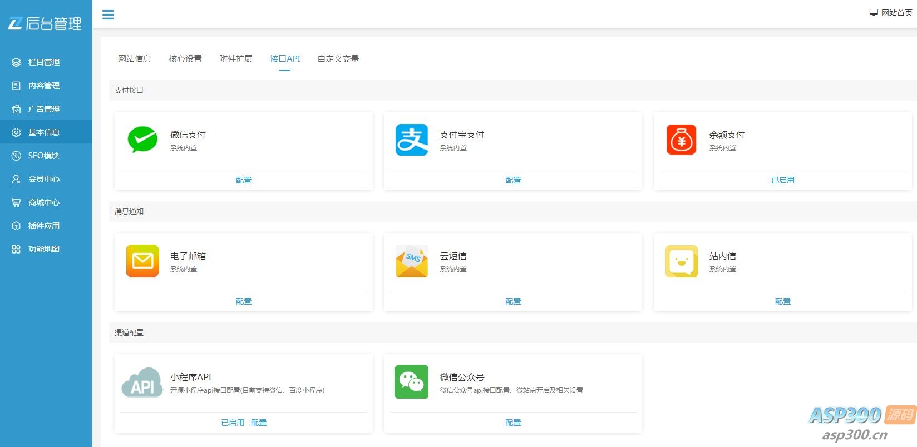Screen dimensions: 917x447
Task: Toggle 已启用 status for 小程序API
Action: 233,423
